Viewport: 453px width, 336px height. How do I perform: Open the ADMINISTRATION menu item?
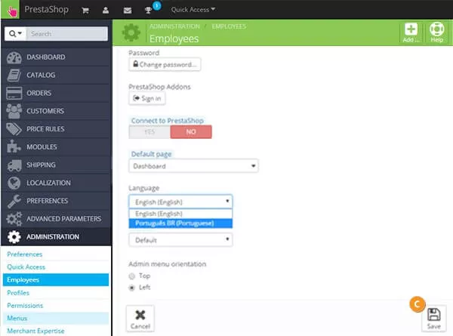point(56,236)
